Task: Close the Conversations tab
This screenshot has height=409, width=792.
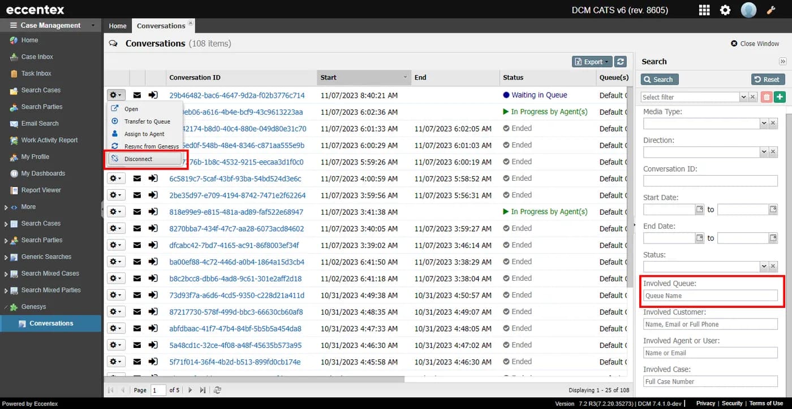Action: [190, 23]
